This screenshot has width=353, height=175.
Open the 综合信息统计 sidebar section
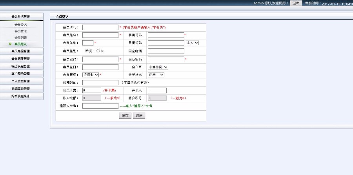point(21,96)
